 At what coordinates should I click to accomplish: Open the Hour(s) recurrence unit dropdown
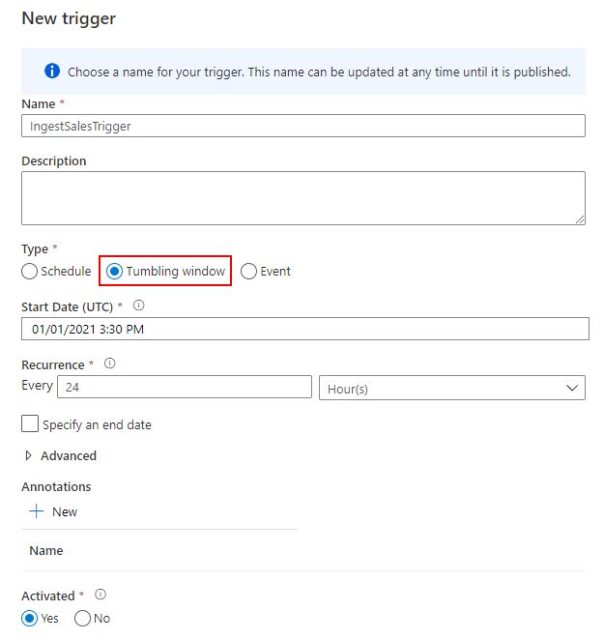pos(452,388)
